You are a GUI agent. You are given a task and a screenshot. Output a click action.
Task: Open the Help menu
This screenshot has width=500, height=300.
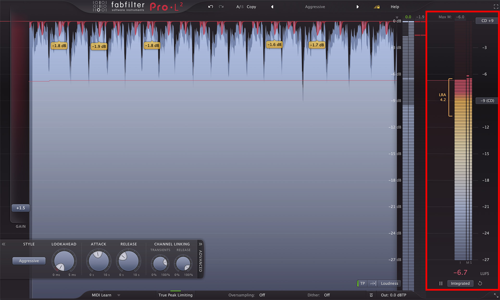click(x=395, y=7)
